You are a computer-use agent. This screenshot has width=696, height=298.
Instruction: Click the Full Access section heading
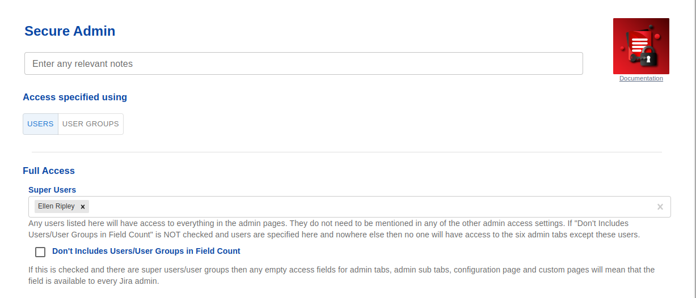pyautogui.click(x=49, y=171)
